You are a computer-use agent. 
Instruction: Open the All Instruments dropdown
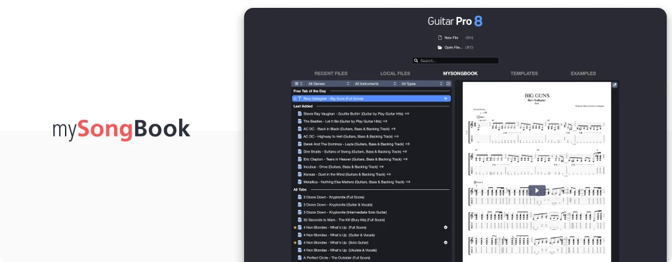tap(375, 83)
